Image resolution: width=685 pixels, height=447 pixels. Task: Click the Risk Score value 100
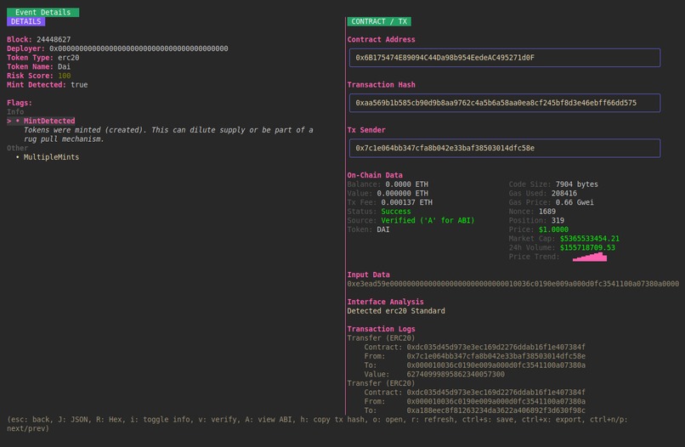[65, 76]
